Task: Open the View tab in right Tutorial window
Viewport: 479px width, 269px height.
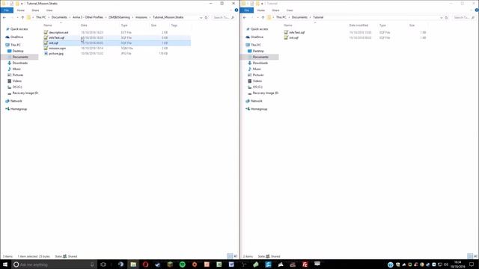Action: [x=290, y=10]
